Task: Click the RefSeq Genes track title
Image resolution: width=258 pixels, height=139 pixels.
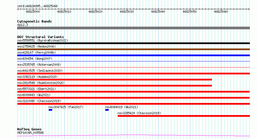Action: [x=29, y=129]
